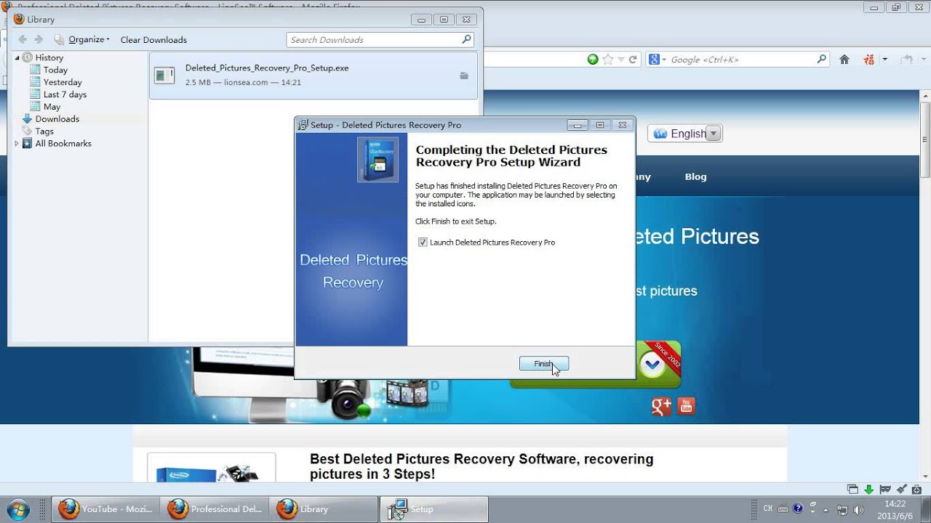This screenshot has width=931, height=523.
Task: Click the tab groups icon in addon bar
Action: point(852,490)
